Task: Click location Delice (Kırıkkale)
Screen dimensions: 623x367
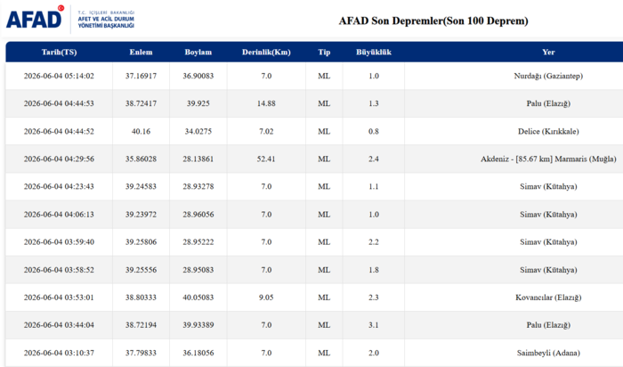Action: 548,131
